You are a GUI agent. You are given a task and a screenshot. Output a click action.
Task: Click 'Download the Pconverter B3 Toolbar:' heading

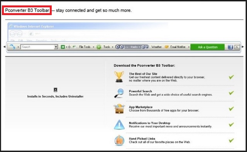coord(144,65)
